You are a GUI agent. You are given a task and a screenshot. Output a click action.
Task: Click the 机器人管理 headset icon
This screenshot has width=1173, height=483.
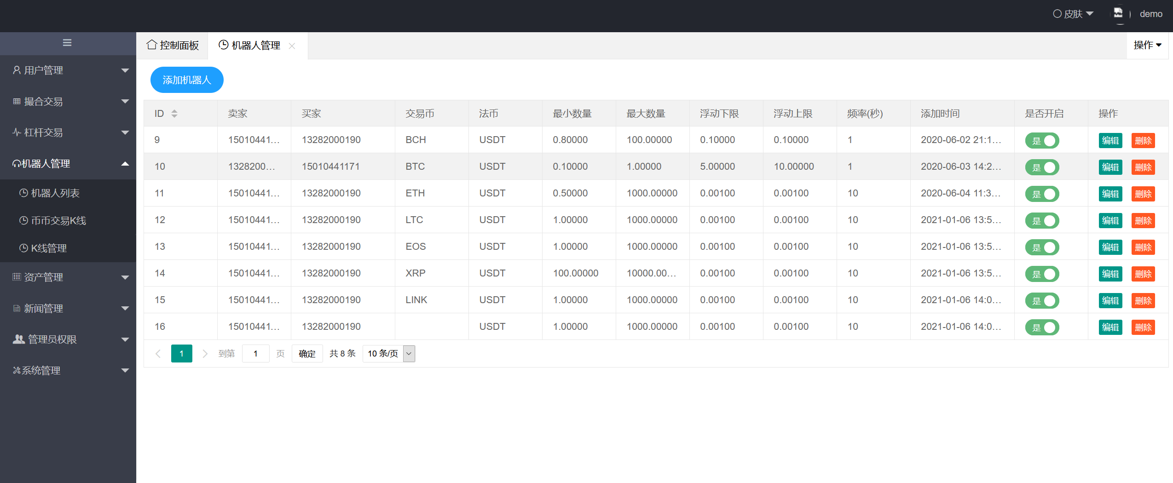[x=17, y=163]
